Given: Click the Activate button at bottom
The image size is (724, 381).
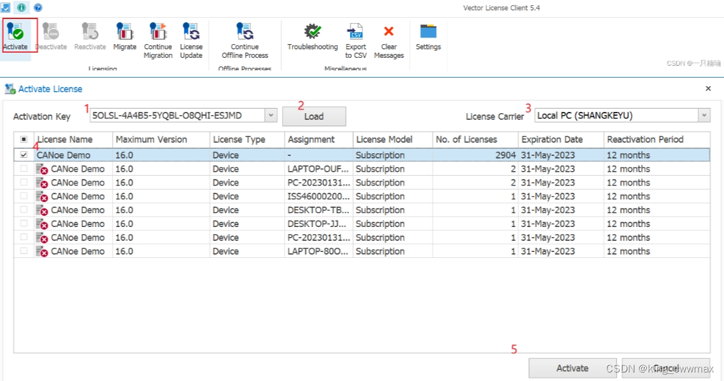Looking at the screenshot, I should [x=572, y=368].
